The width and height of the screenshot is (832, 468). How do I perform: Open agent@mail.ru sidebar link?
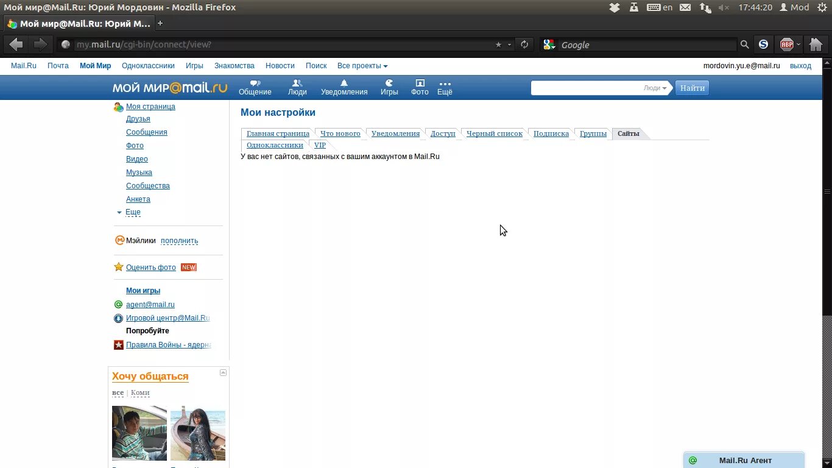150,305
